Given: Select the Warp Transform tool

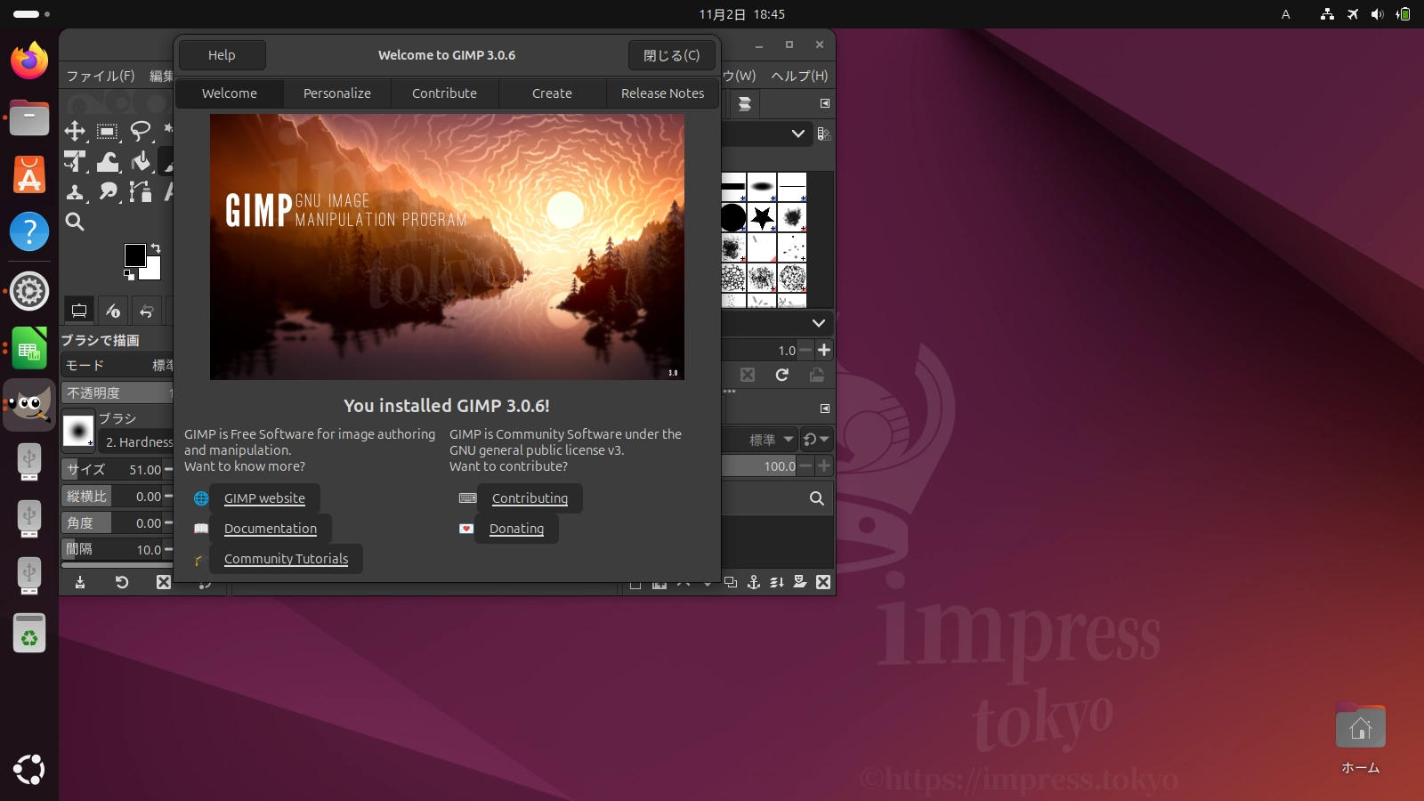Looking at the screenshot, I should click(x=108, y=162).
